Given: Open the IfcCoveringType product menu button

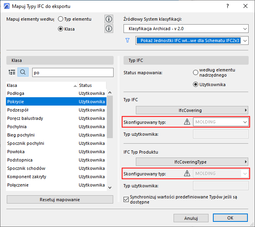Looking at the screenshot, I should click(192, 162).
